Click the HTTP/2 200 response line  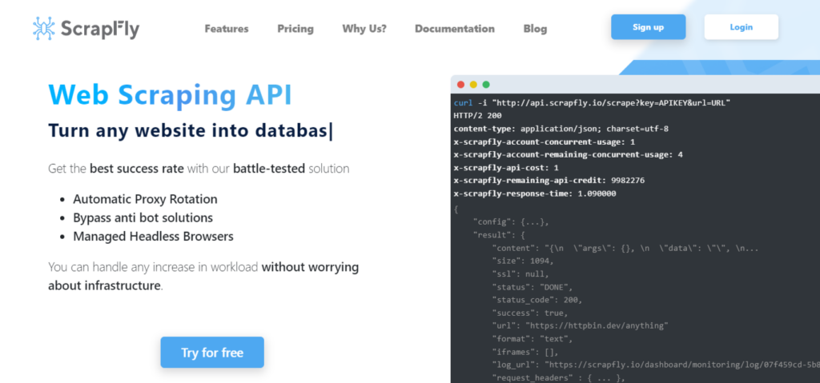477,115
